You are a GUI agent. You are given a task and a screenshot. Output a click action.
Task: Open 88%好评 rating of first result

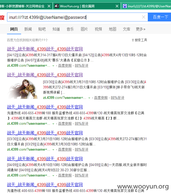82,66
